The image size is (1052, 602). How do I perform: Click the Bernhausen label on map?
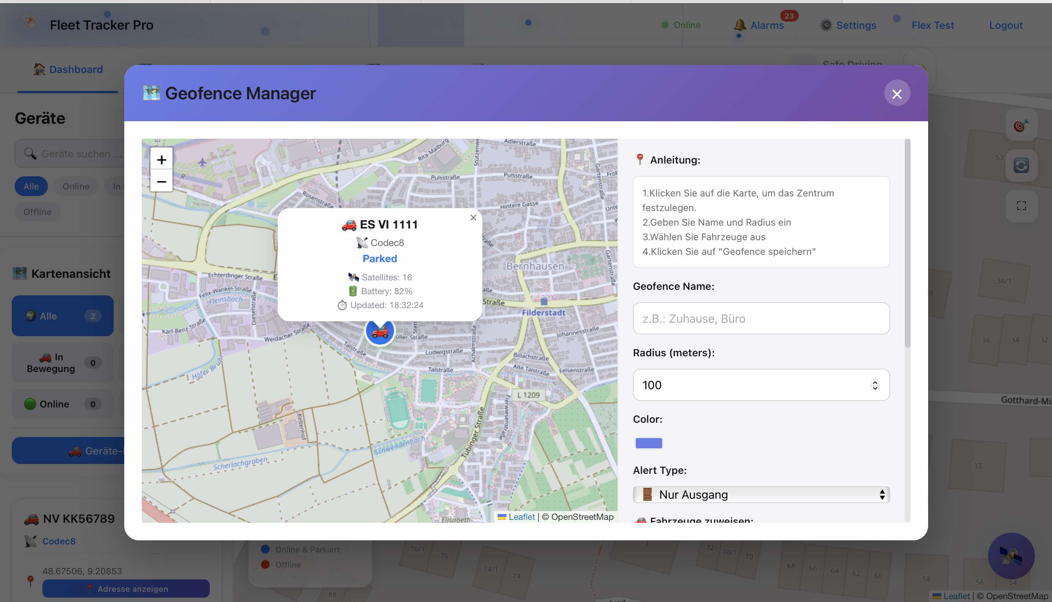(535, 266)
